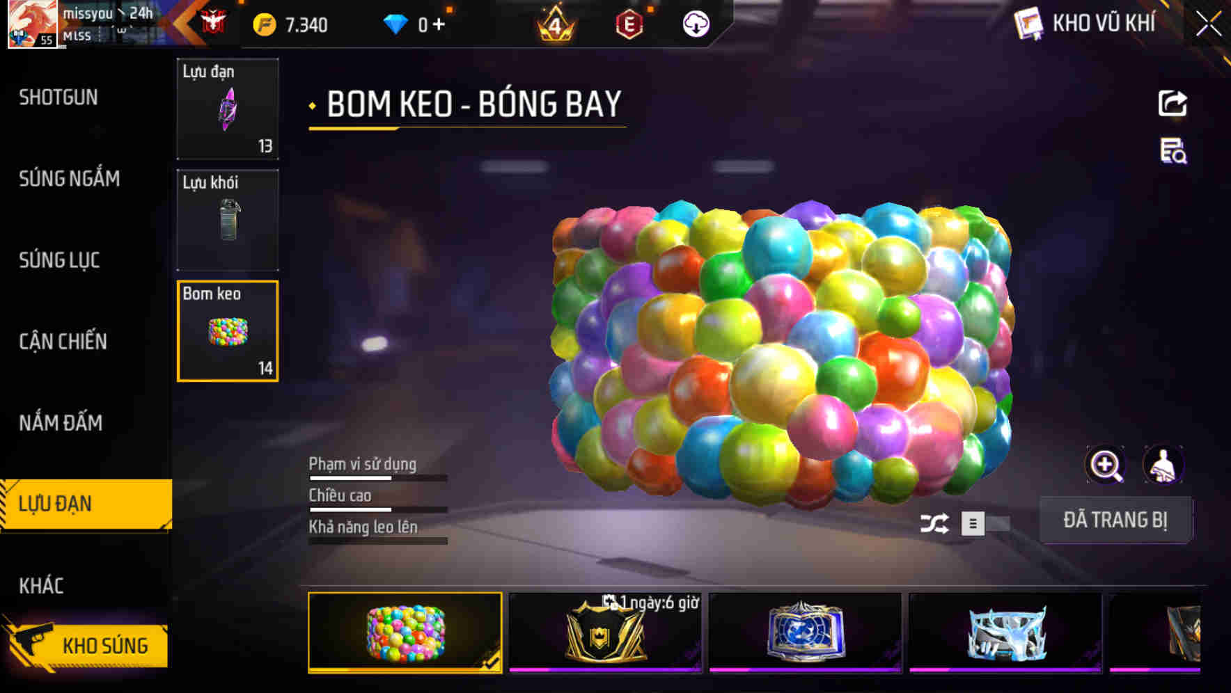Choose the blue globe gloo wall skin

[805, 633]
